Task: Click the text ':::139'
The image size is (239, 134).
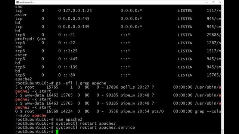Action: pos(70,67)
